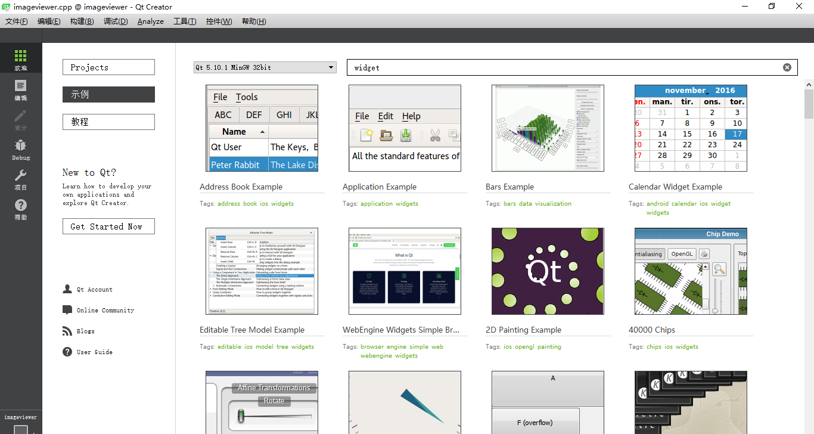The width and height of the screenshot is (814, 434).
Task: Click the 'application' tag
Action: (377, 204)
